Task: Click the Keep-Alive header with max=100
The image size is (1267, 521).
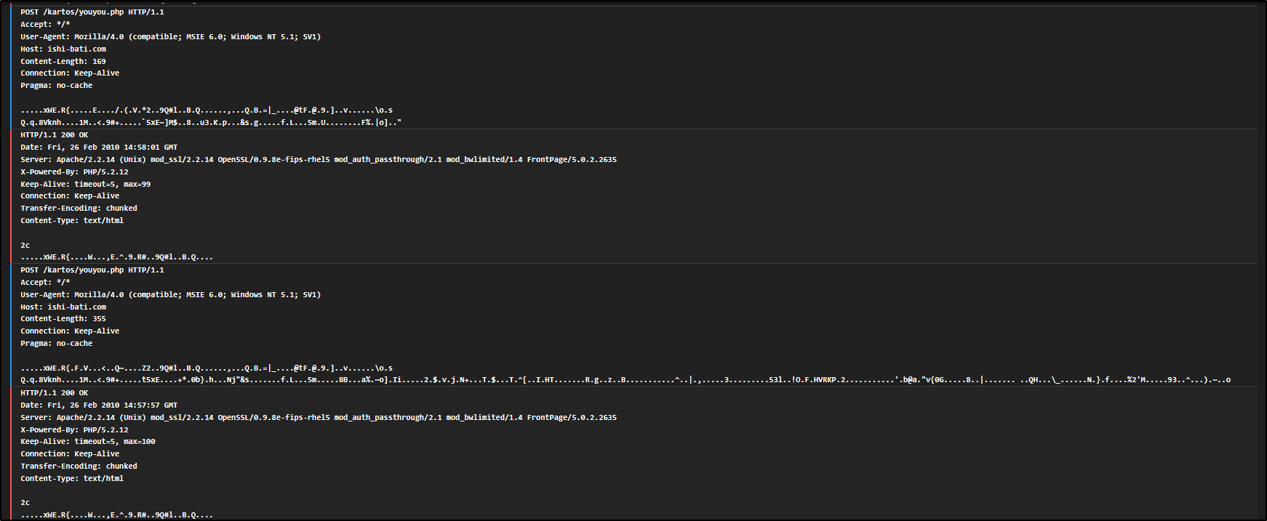Action: point(87,442)
